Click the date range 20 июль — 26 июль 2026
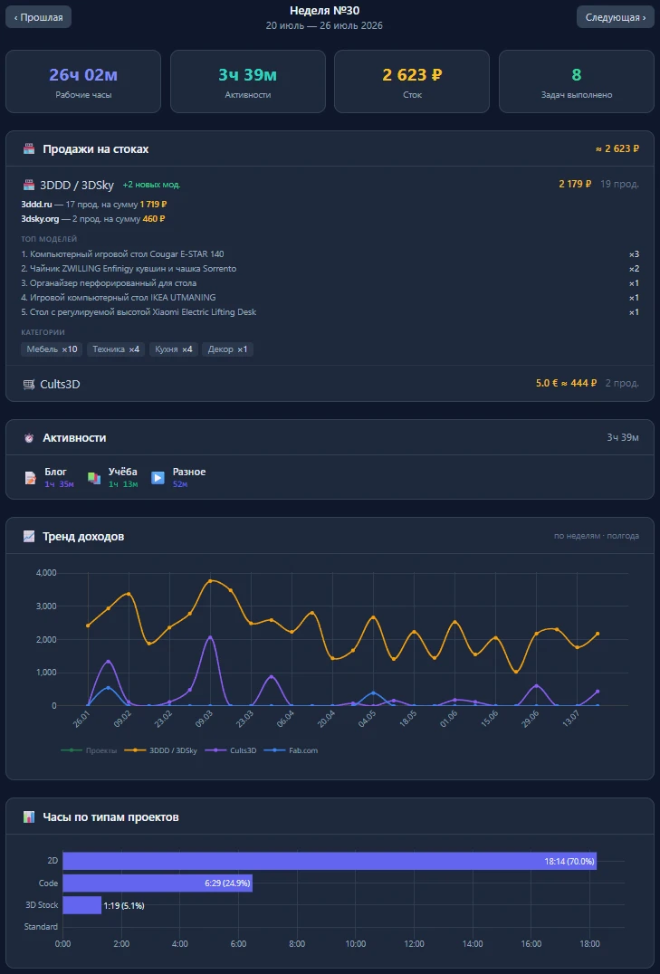Viewport: 660px width, 974px height. click(x=324, y=25)
